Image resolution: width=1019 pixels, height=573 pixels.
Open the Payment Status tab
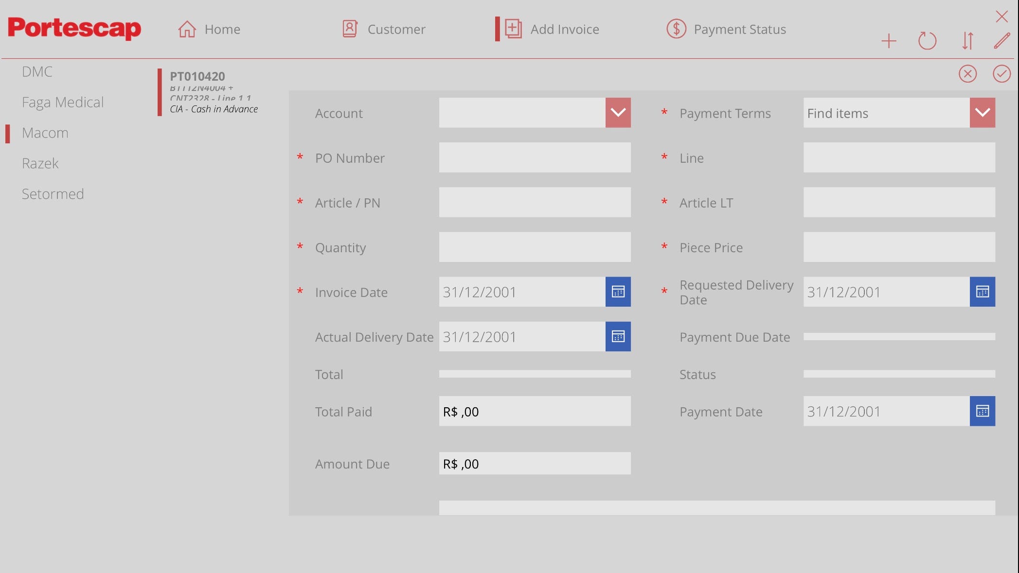(x=726, y=29)
